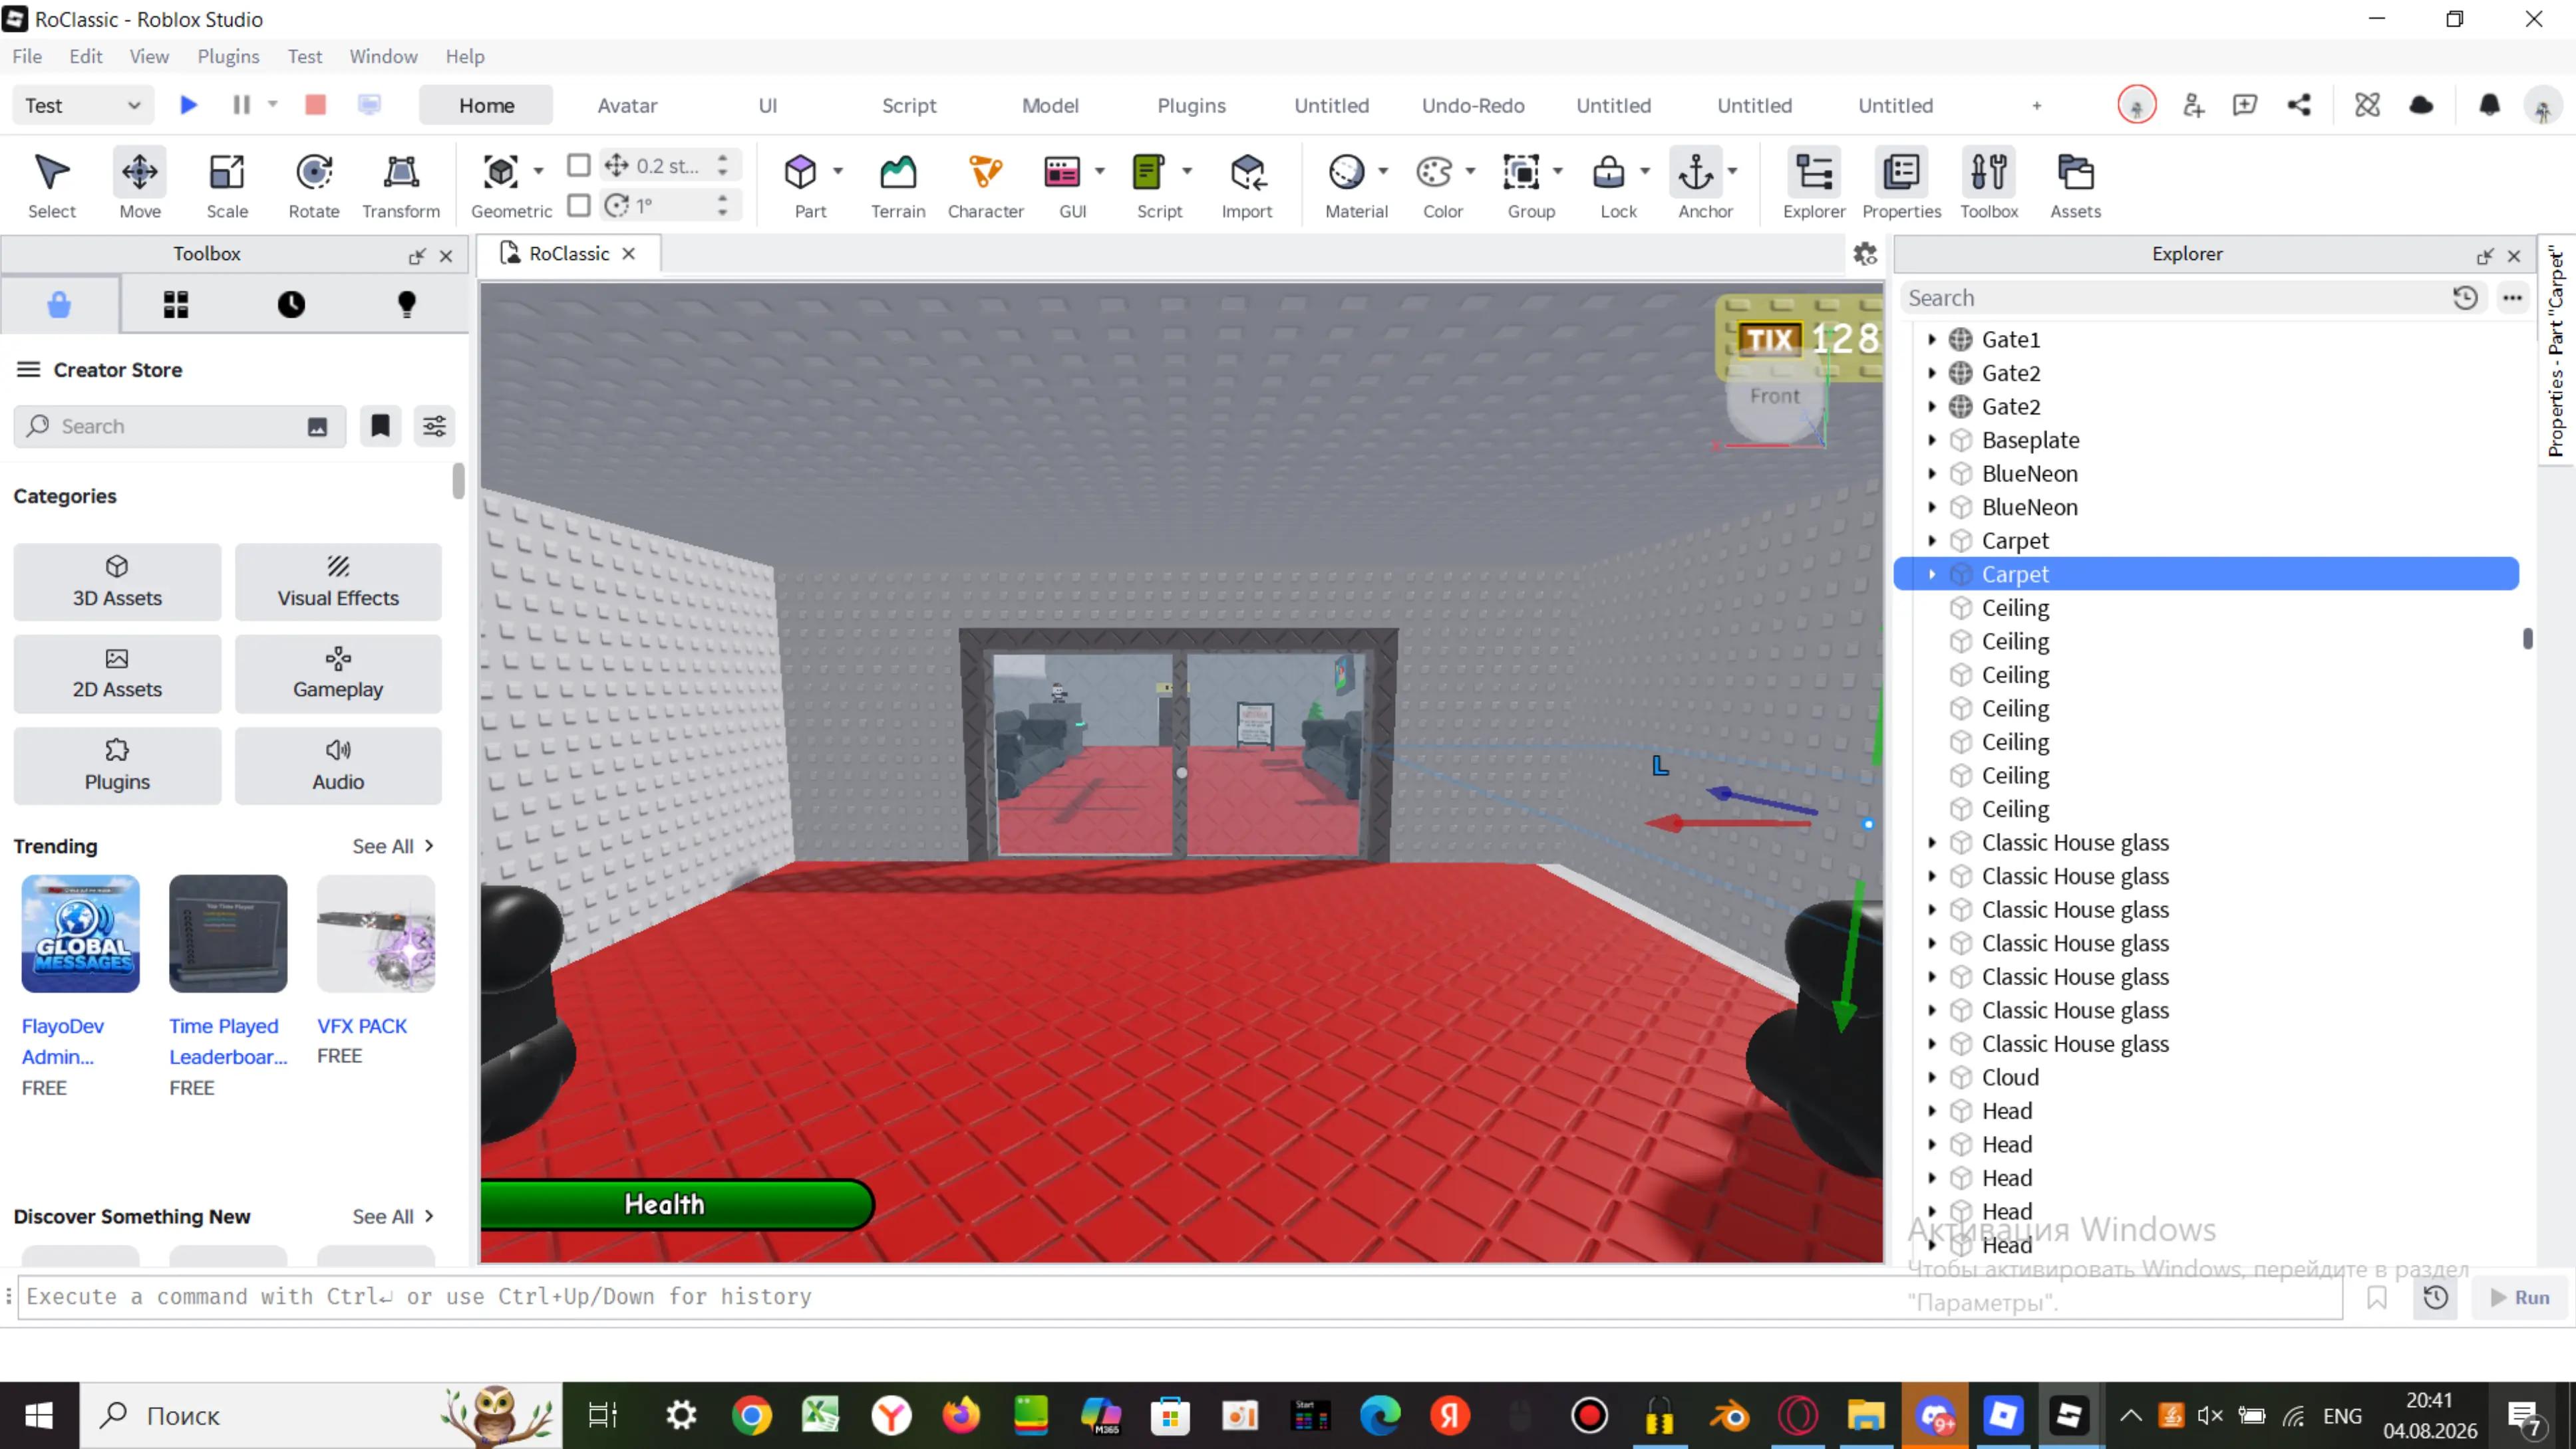Open the Color palette dropdown arrow
Image resolution: width=2576 pixels, height=1449 pixels.
1470,171
